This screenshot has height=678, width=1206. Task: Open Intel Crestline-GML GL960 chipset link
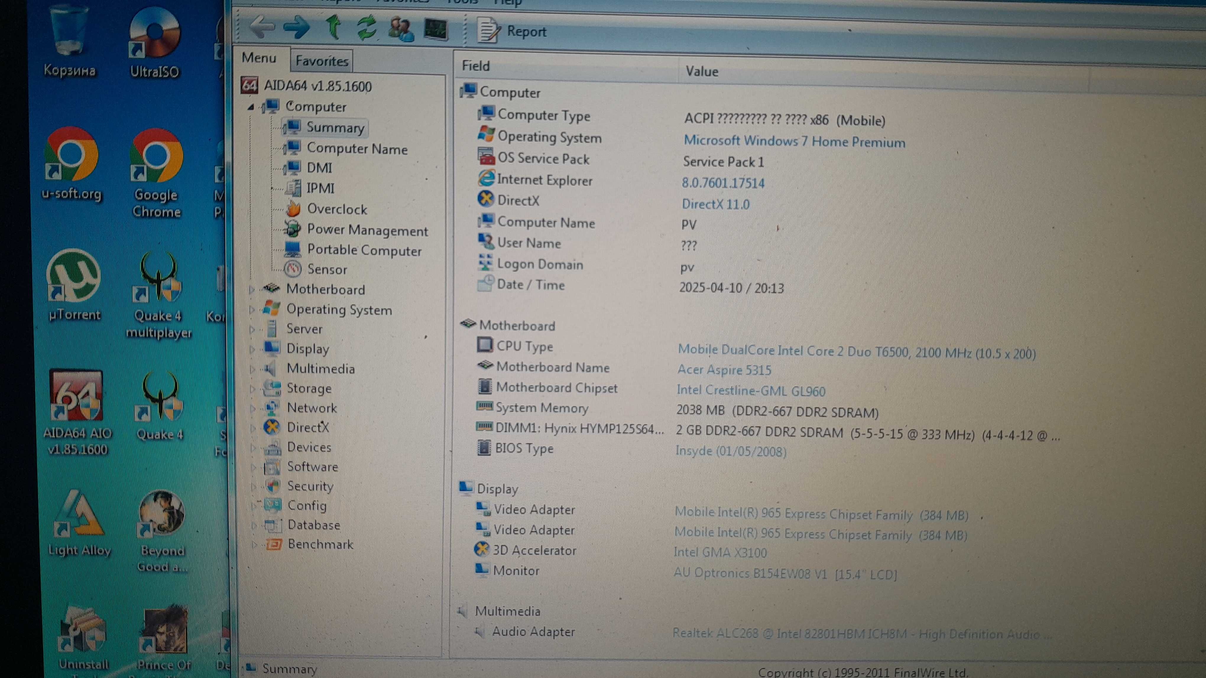(751, 390)
